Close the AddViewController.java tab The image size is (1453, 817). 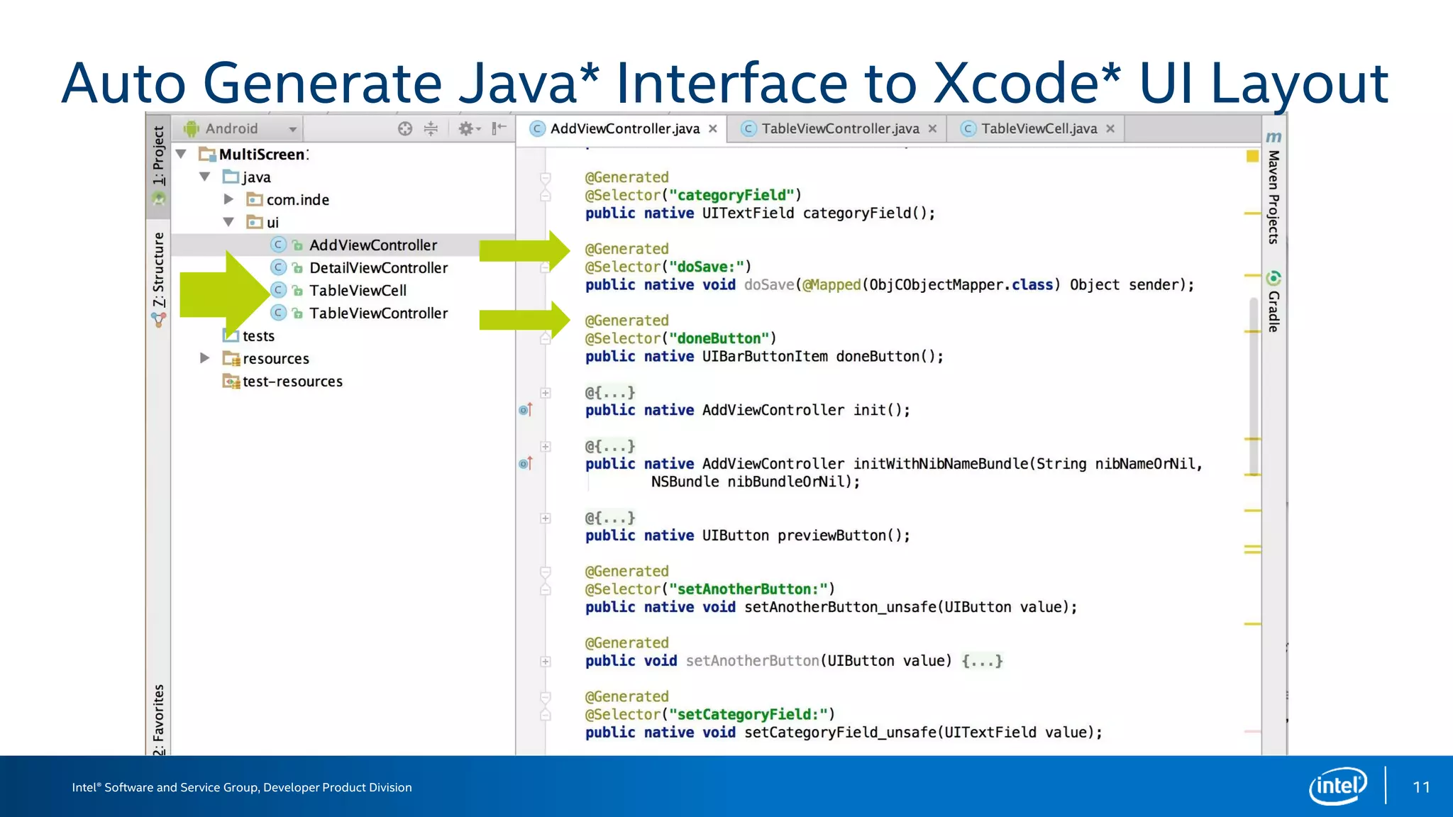713,128
